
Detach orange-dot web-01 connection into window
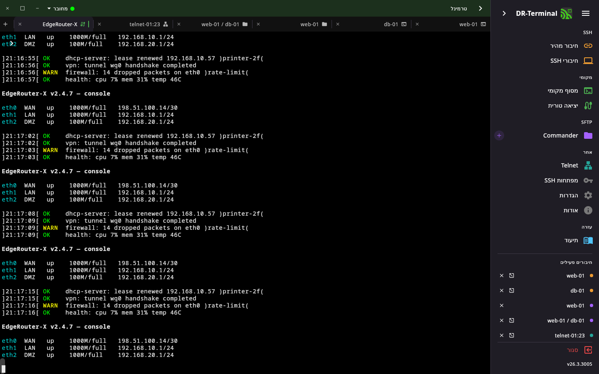tap(512, 276)
